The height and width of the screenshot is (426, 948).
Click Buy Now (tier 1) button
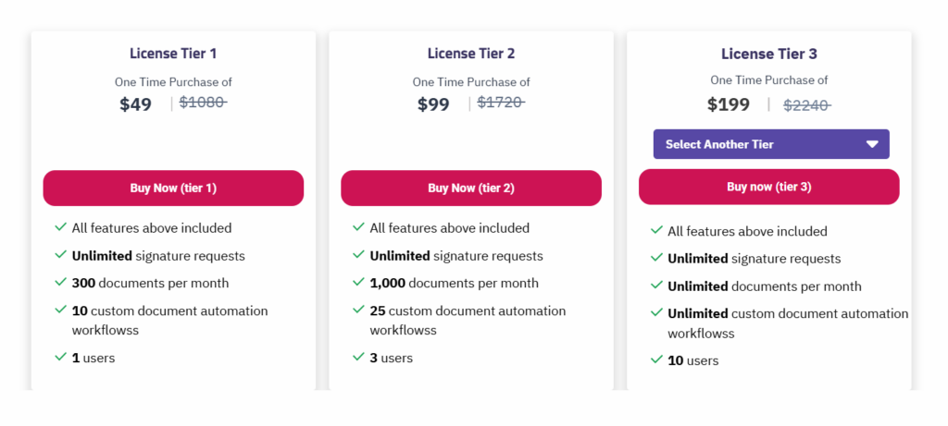tap(173, 189)
